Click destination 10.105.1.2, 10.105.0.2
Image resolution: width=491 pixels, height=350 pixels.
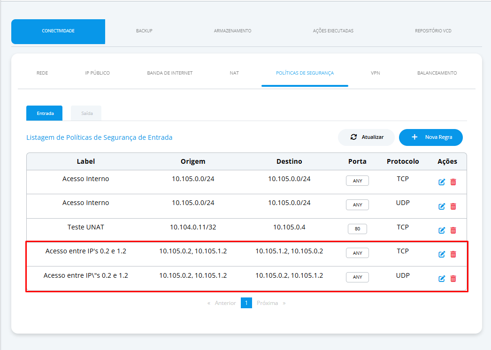289,251
